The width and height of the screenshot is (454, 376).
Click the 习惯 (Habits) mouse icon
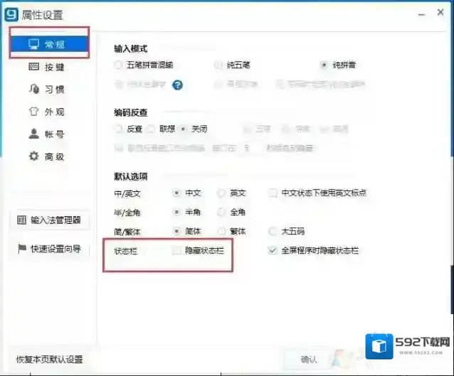tap(33, 89)
